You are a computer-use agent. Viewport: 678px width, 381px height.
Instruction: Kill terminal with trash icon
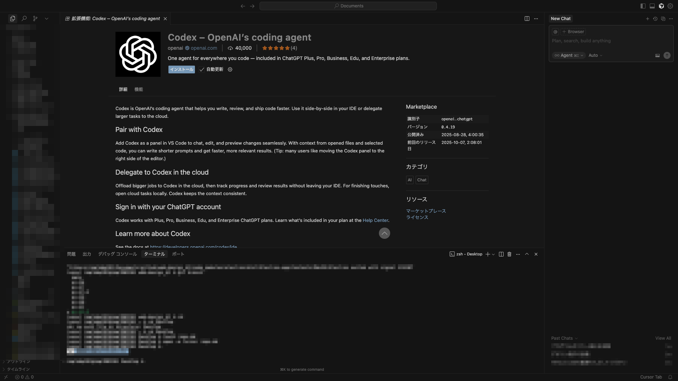pyautogui.click(x=509, y=254)
